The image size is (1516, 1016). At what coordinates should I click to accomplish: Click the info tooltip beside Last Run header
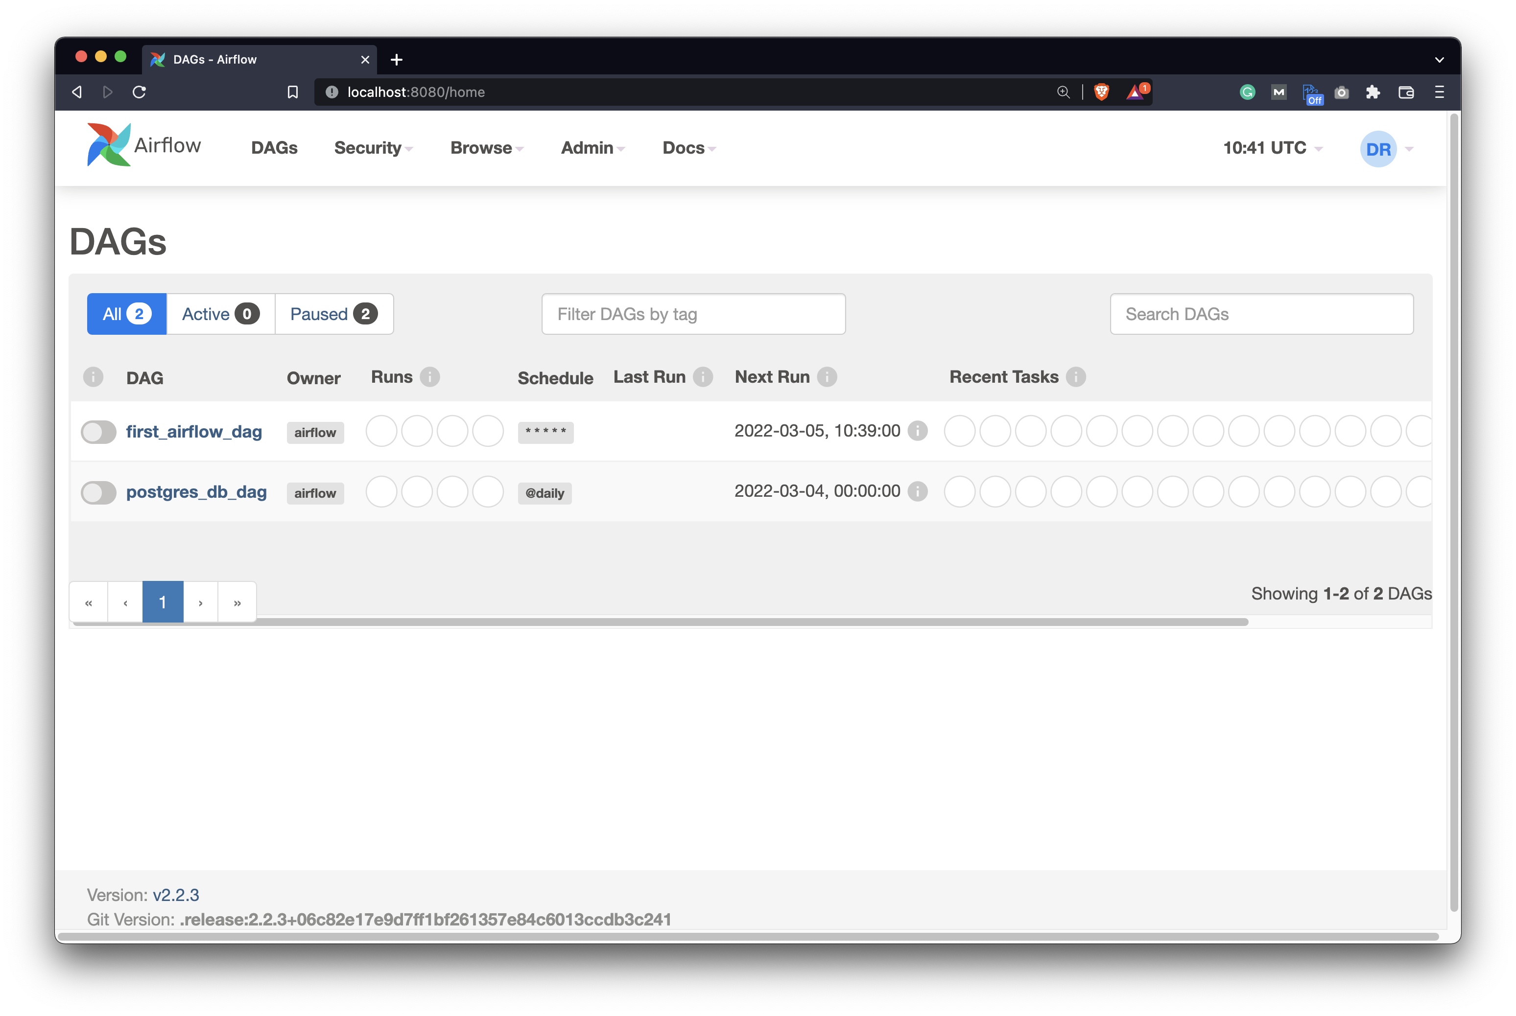coord(704,376)
